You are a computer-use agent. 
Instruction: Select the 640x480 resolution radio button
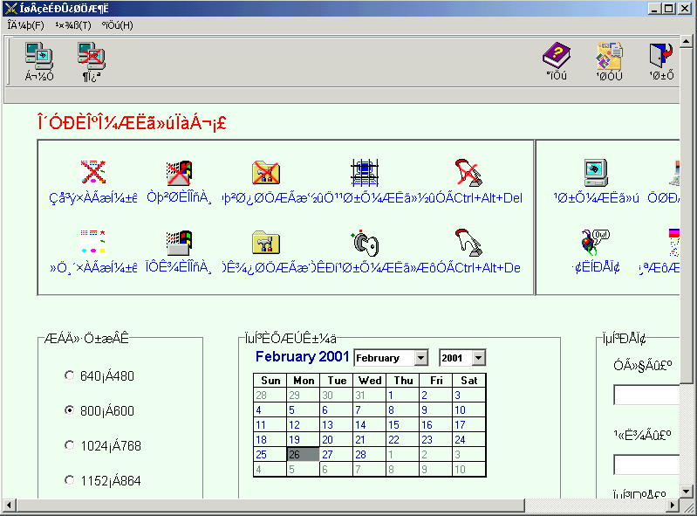point(70,376)
